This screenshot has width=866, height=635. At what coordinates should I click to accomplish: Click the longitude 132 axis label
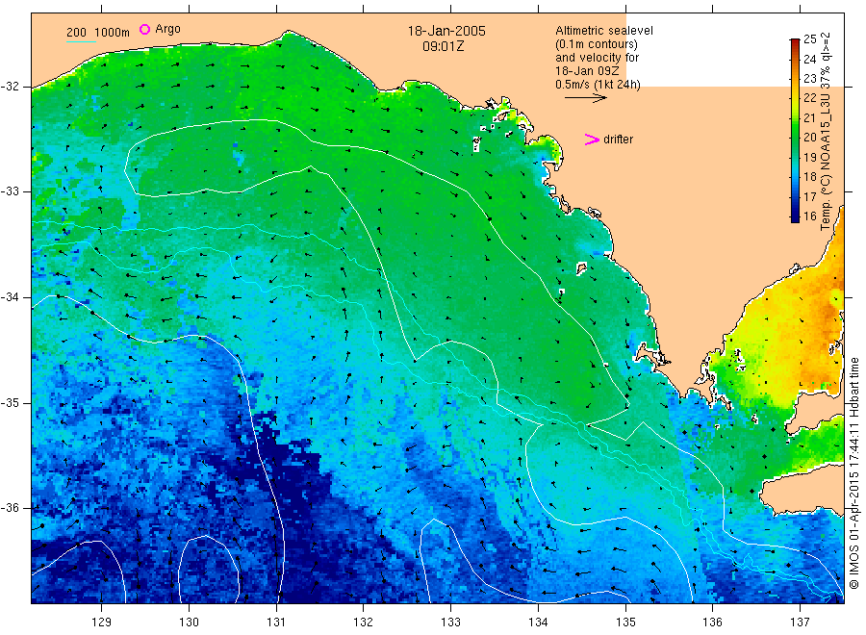click(x=364, y=622)
